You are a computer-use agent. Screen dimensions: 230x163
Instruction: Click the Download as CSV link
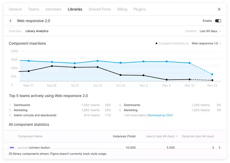click(x=160, y=116)
